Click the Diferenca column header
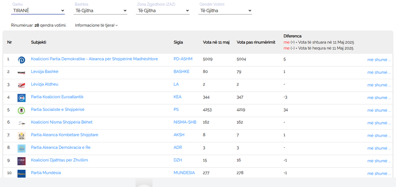396x187 pixels. point(293,36)
